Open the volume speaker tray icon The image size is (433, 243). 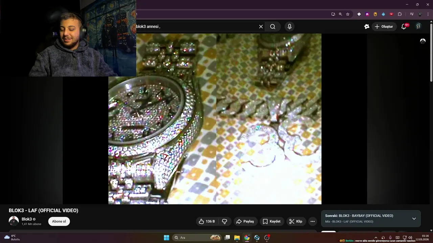(x=410, y=238)
